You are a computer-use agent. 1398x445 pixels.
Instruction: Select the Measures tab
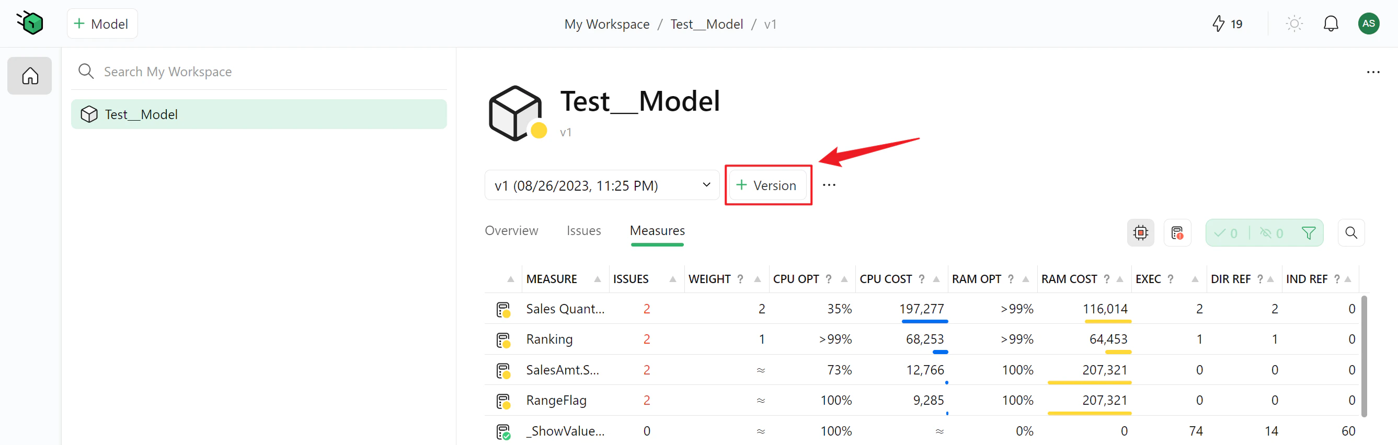[x=657, y=230]
